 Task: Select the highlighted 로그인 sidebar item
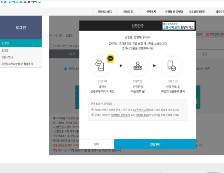click(21, 43)
